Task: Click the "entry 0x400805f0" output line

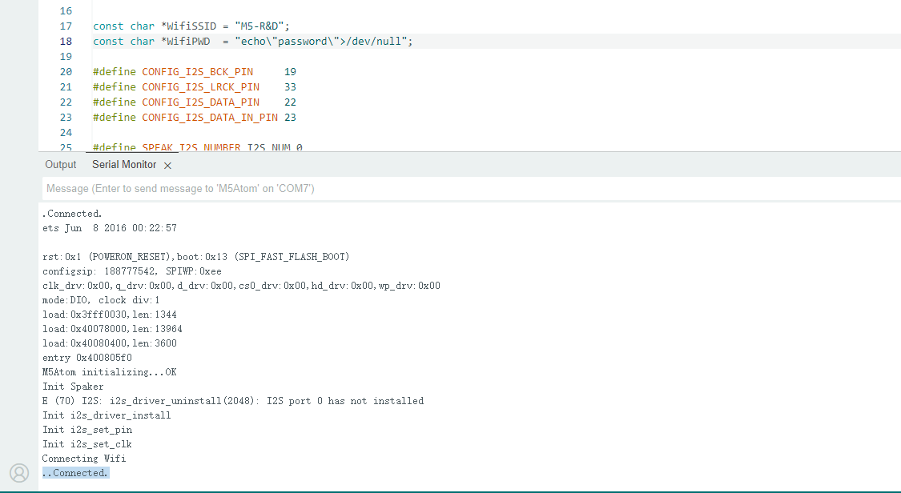Action: (x=87, y=358)
